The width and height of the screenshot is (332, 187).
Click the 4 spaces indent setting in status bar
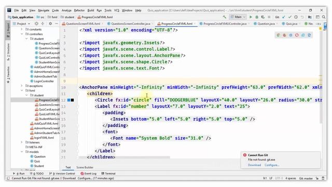(x=290, y=178)
